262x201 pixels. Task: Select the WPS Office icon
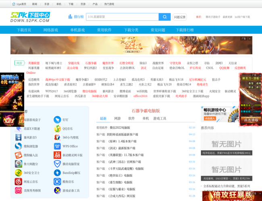58,146
